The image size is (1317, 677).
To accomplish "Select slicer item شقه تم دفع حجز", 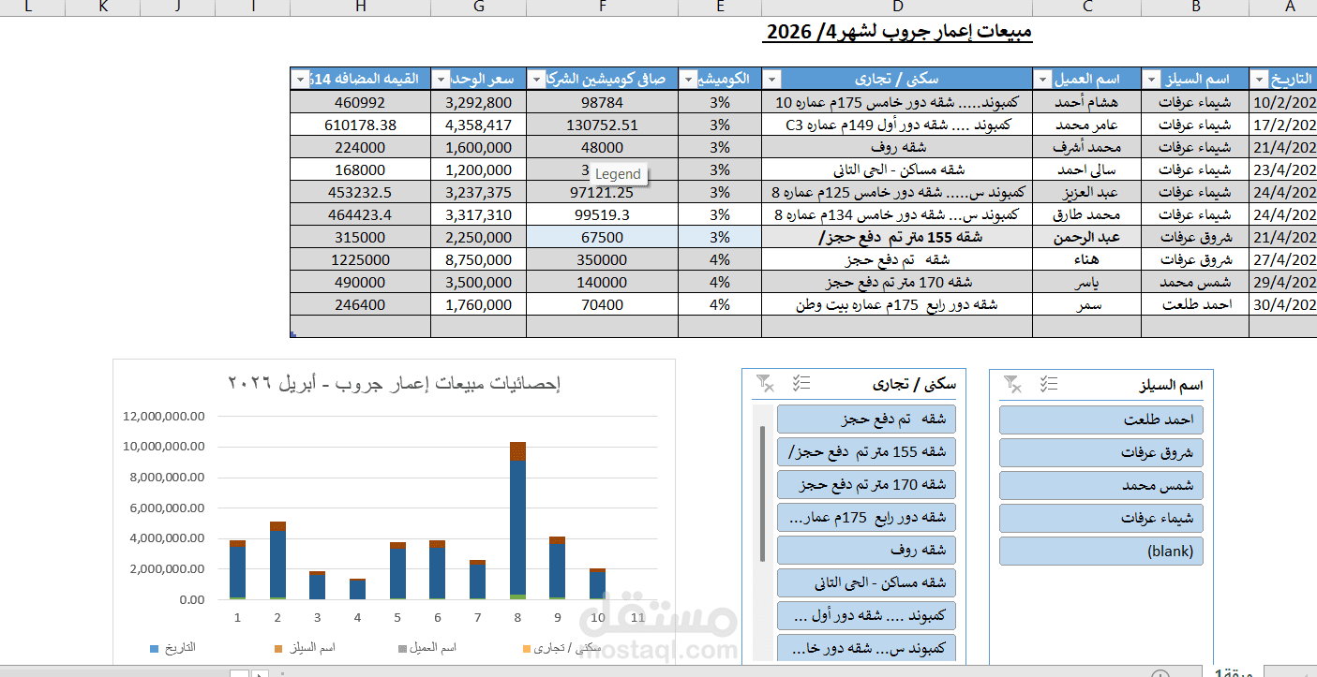I will click(x=866, y=419).
